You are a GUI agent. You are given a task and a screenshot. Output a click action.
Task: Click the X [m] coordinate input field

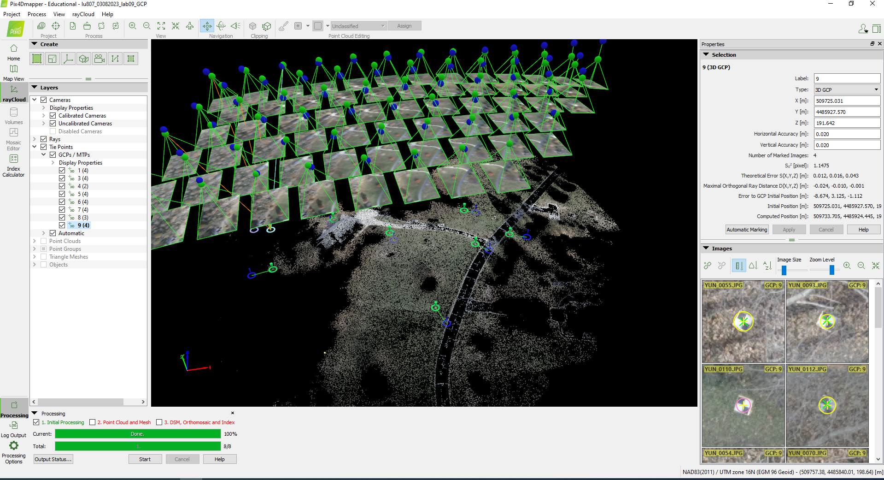[847, 101]
